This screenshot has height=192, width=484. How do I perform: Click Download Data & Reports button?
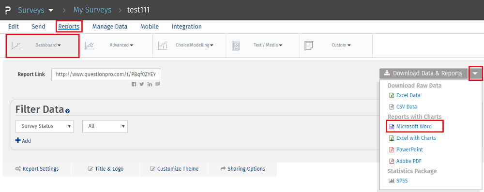tap(423, 74)
